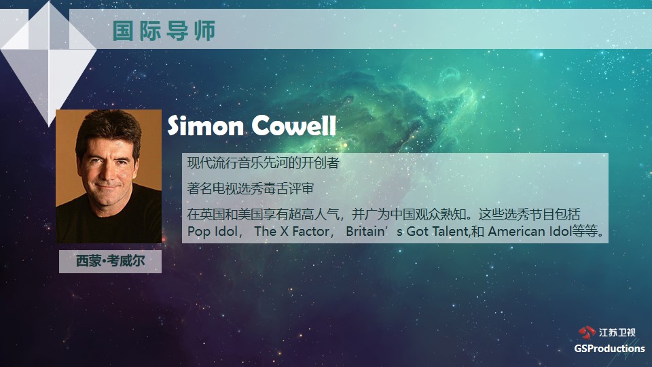Screen dimensions: 652x367
Task: Click the line 现代流行音乐先河的开创者
Action: pos(264,162)
